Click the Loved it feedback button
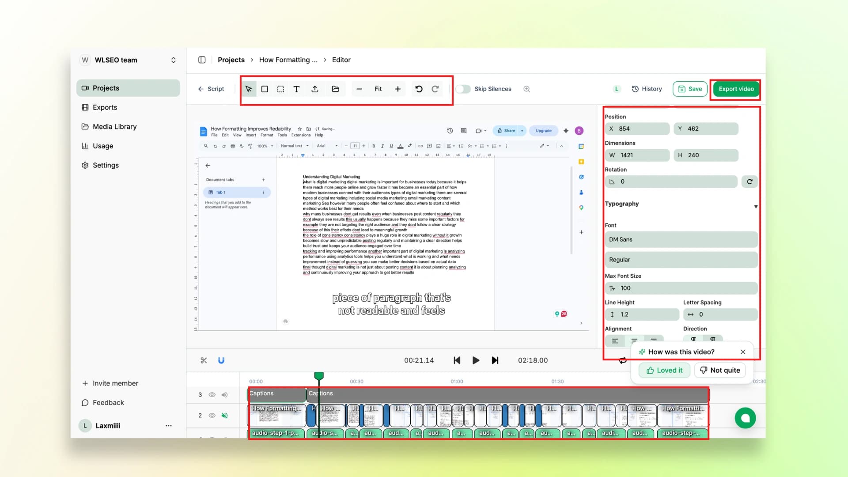 [x=664, y=370]
